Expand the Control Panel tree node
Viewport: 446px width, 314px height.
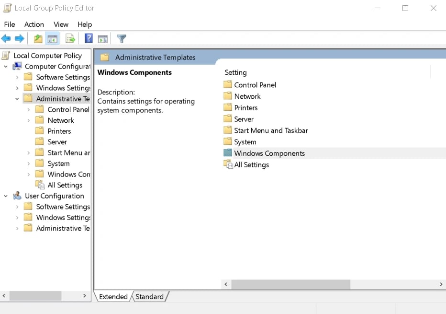click(x=28, y=110)
